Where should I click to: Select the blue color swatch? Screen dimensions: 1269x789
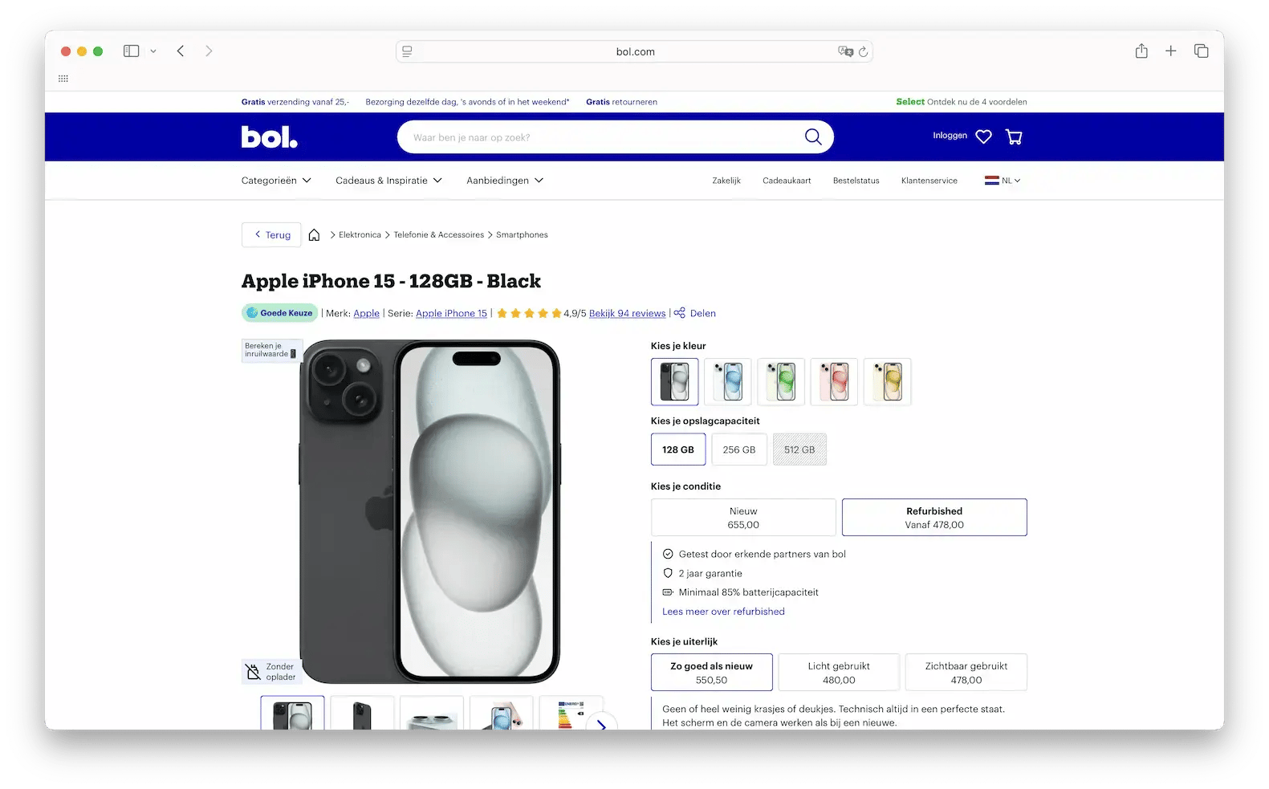[728, 381]
